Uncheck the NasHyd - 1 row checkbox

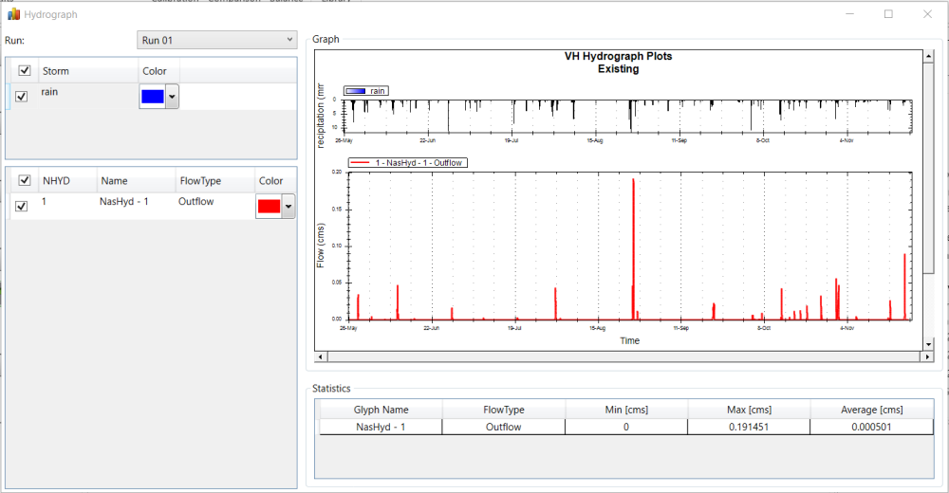tap(22, 206)
